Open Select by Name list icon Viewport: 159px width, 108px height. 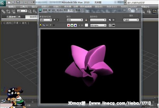(35, 11)
